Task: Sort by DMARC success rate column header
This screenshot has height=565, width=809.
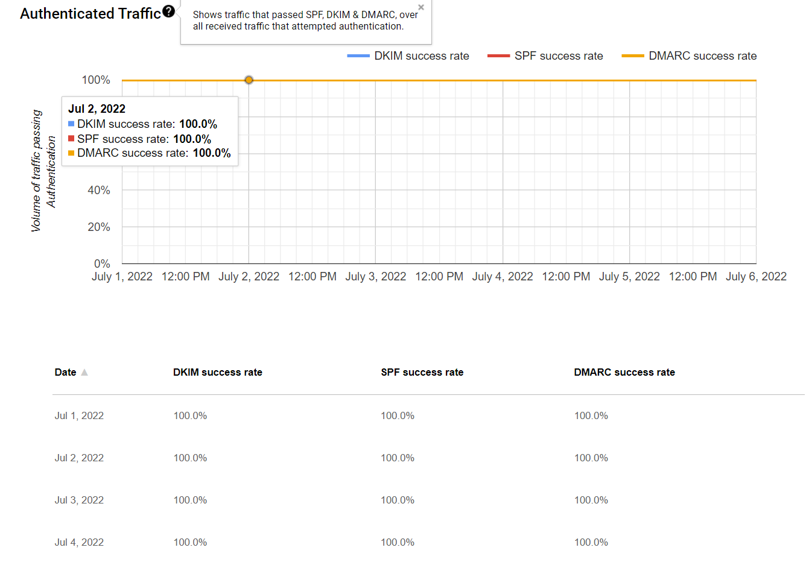Action: tap(624, 373)
